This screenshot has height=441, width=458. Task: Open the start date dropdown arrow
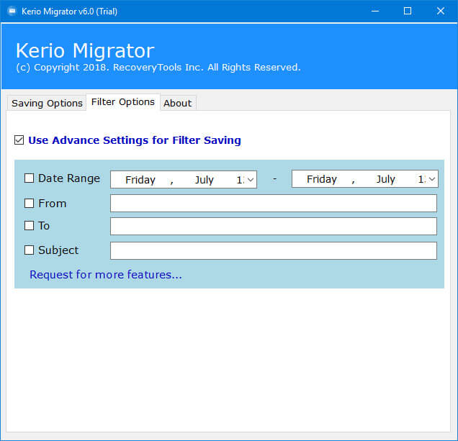(251, 180)
